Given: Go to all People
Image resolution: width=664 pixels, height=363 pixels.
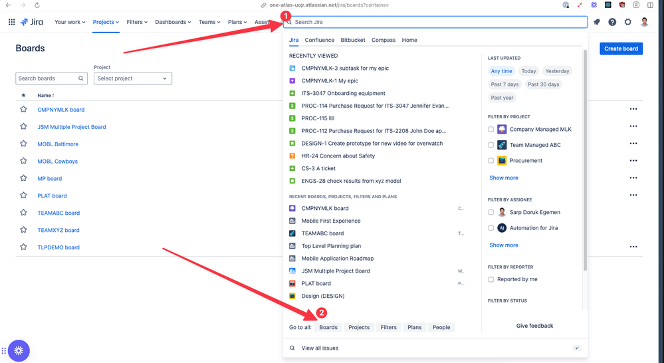Looking at the screenshot, I should coord(441,327).
